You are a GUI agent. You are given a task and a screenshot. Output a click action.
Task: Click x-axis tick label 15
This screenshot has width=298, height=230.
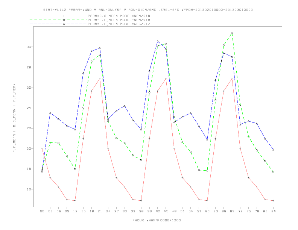[x=83, y=211]
